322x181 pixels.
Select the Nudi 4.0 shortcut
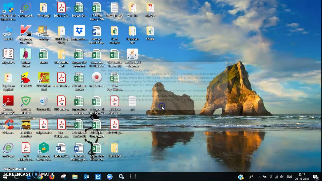point(26,80)
